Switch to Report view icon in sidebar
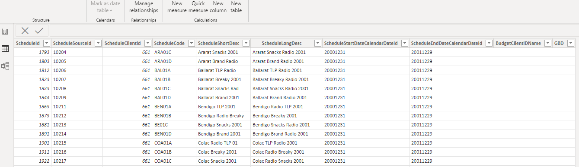Viewport: 579px width, 167px height. (5, 32)
